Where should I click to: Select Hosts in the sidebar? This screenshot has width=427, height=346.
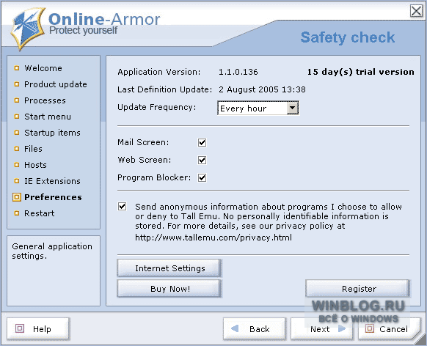[x=35, y=165]
